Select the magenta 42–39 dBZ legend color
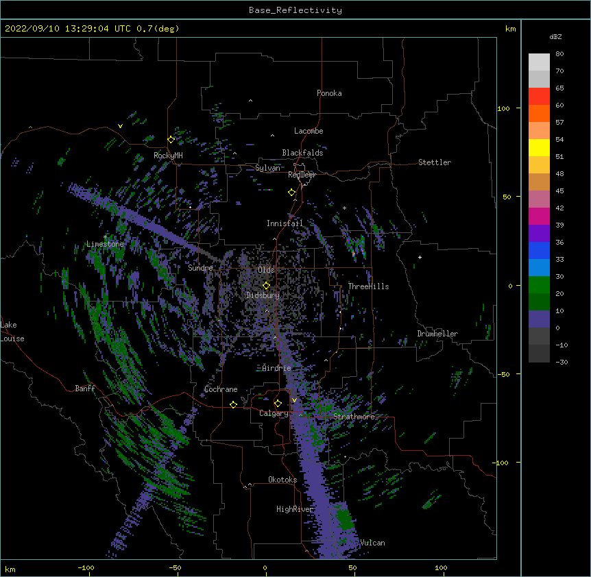Screen dimensions: 591x577 pos(539,216)
